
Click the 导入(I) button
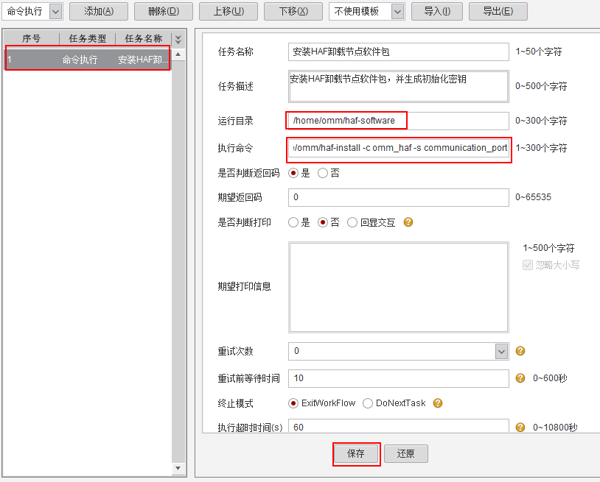tap(437, 12)
